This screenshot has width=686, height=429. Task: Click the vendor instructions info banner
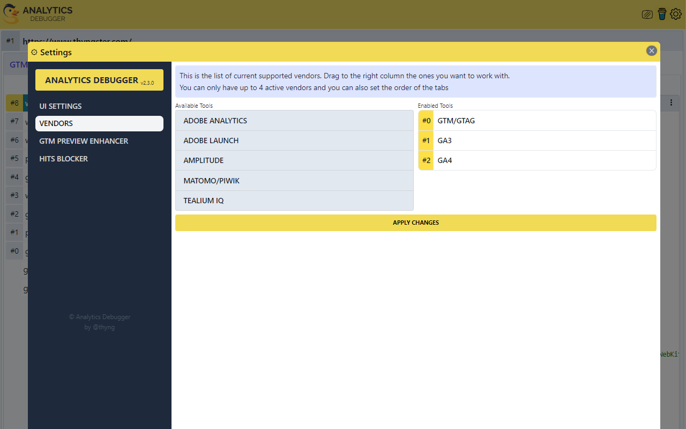[x=415, y=82]
